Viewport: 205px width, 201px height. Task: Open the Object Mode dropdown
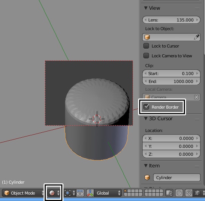(23, 193)
